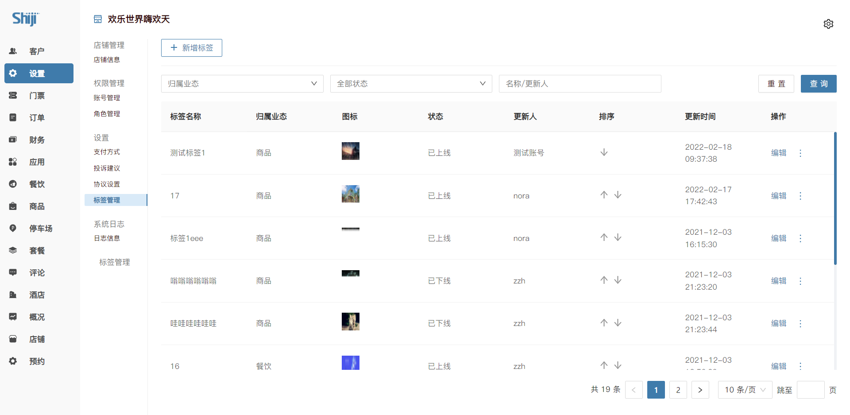Go to page 2 of results
850x415 pixels.
point(678,390)
